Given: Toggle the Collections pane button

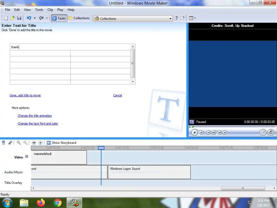Looking at the screenshot, I should [79, 18].
